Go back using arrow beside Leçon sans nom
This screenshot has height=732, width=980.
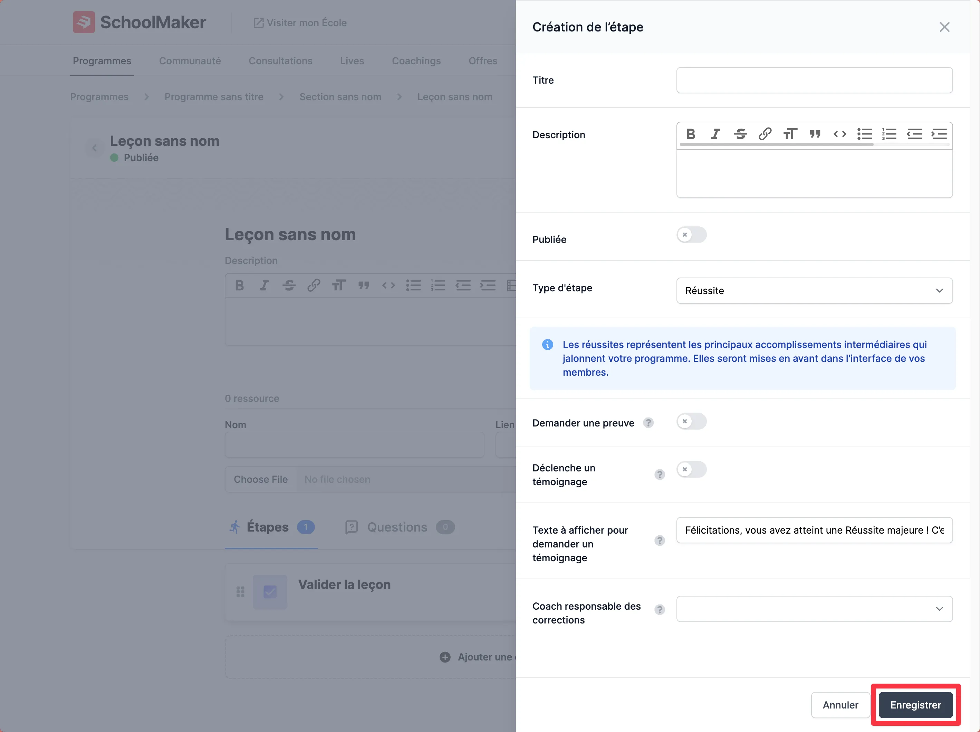pos(94,148)
